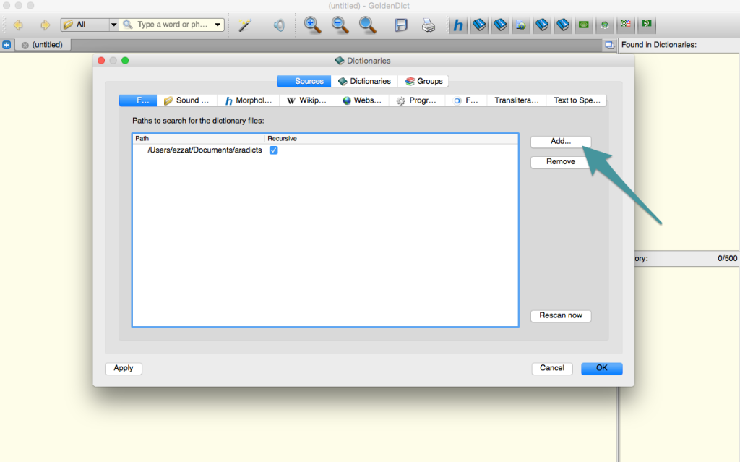Click the Apply button
Image resolution: width=740 pixels, height=462 pixels.
(123, 369)
